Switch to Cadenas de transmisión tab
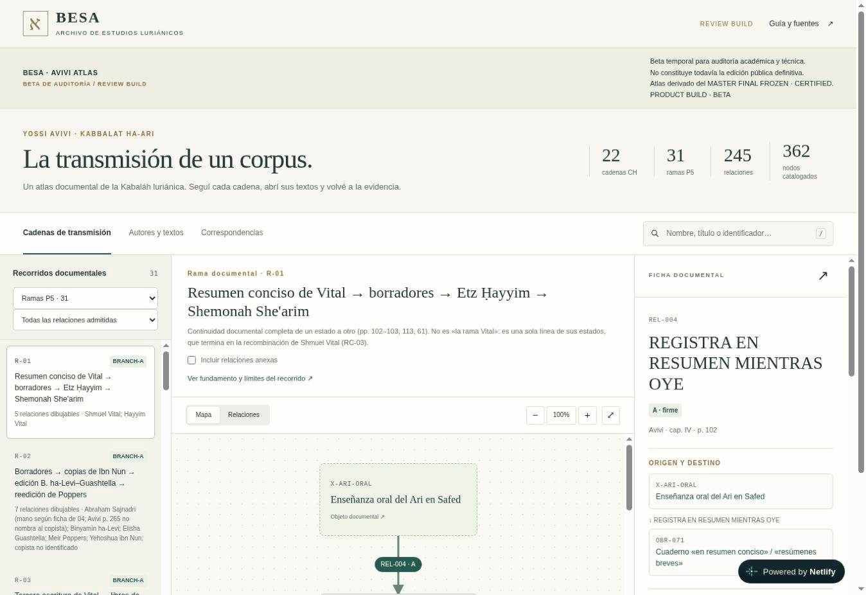 pos(67,233)
